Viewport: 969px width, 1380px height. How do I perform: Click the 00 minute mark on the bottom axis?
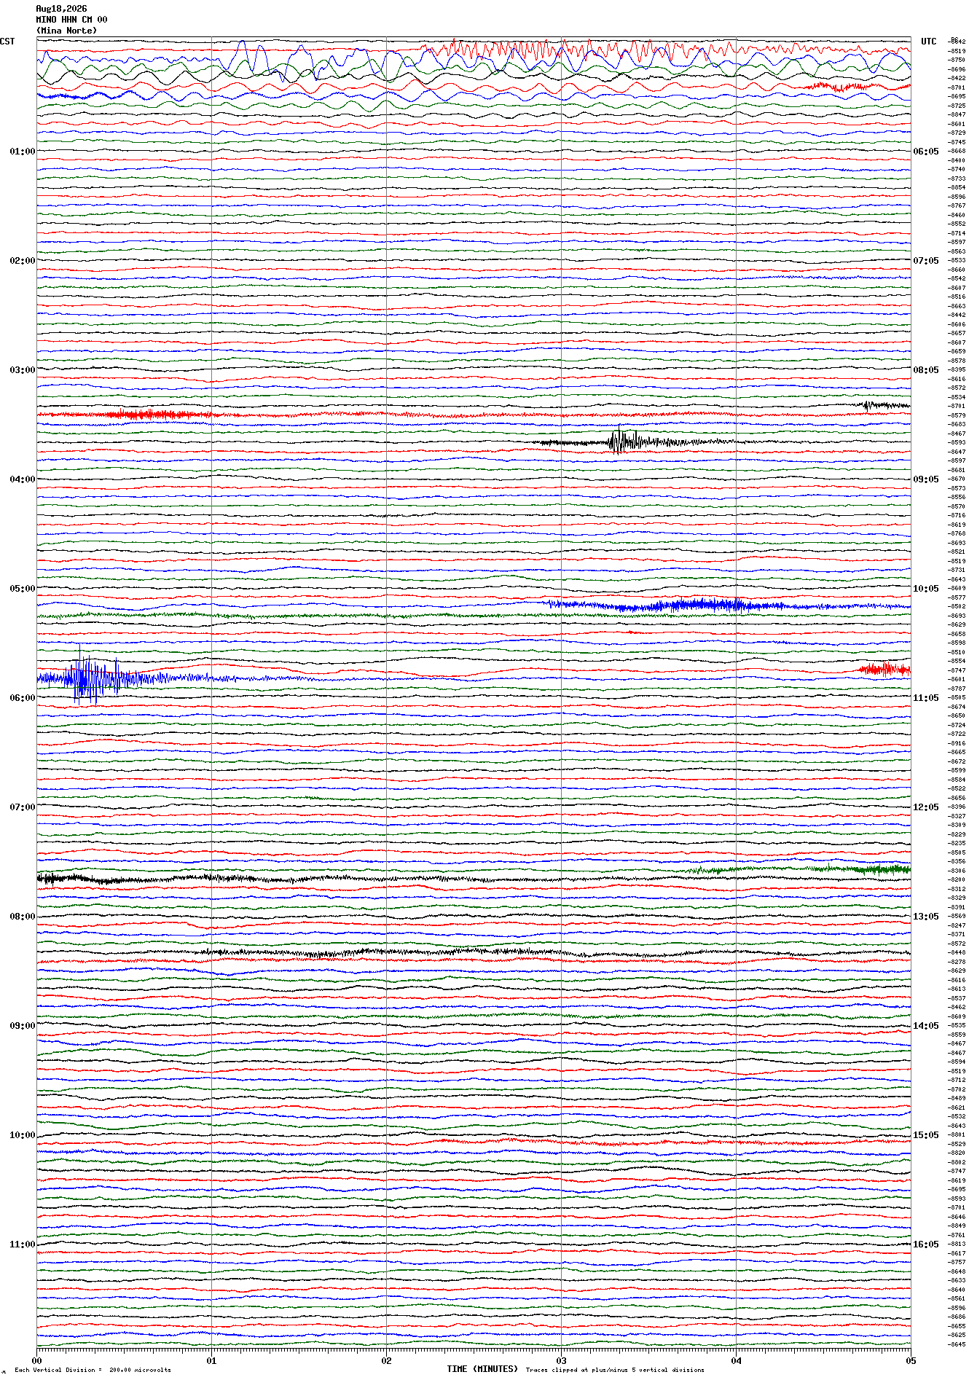pyautogui.click(x=37, y=1360)
